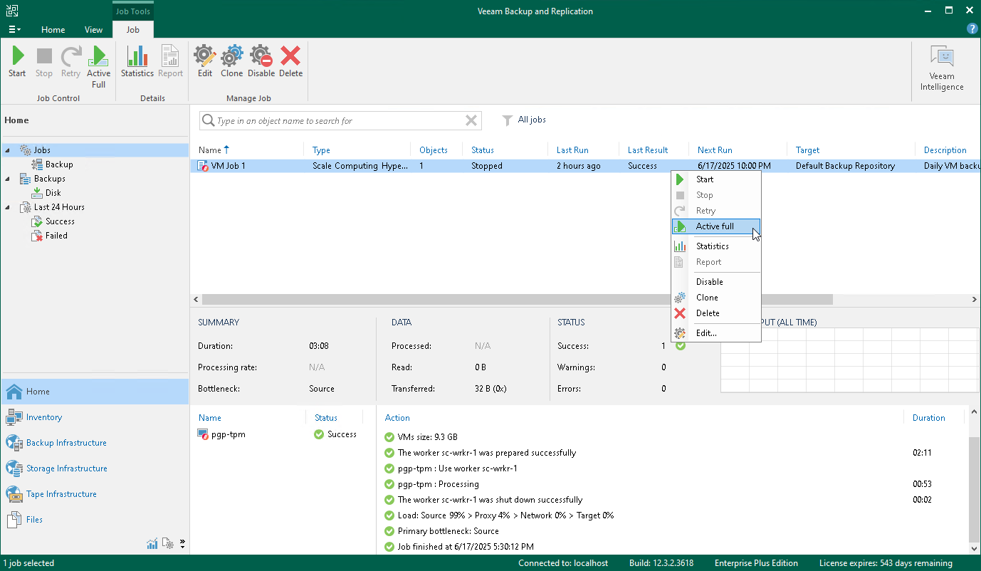Click the All jobs filter funnel icon
Screen dimensions: 981x571
click(x=508, y=120)
